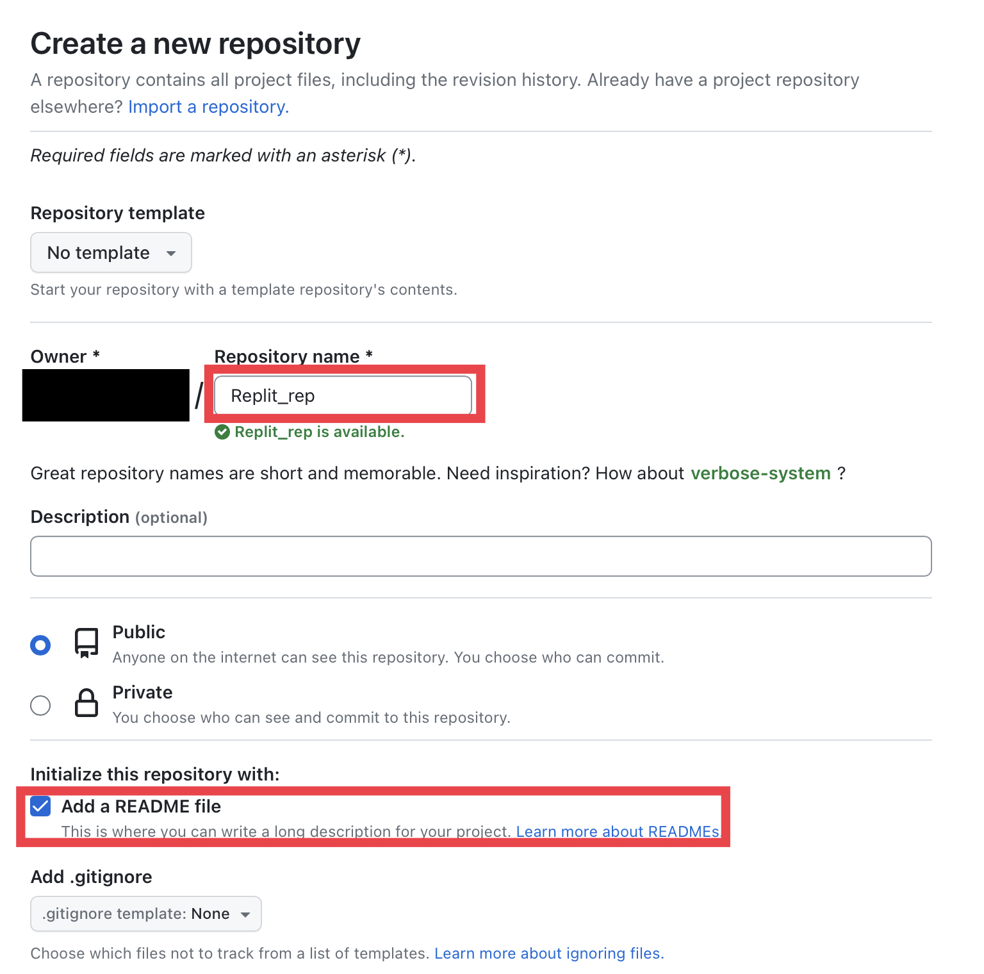Screen dimensions: 984x974
Task: Open the .gitignore template: None dropdown
Action: [145, 914]
